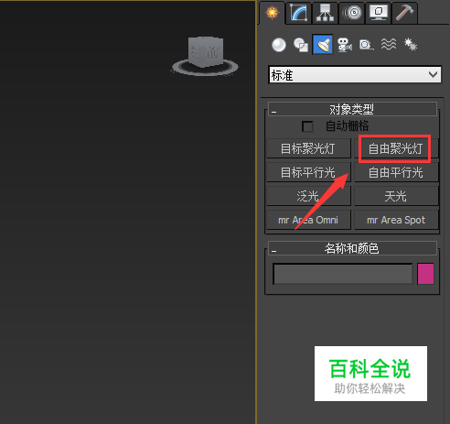Select the Cameras category icon
The image size is (450, 424).
click(345, 45)
